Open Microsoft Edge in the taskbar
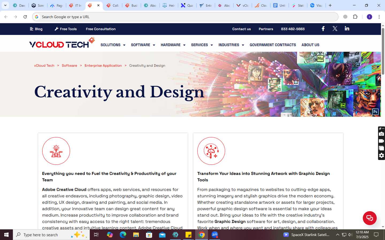 coord(123,235)
